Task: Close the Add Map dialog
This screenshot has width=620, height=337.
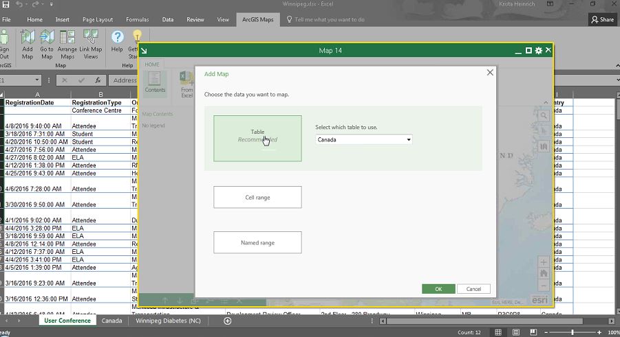Action: [x=490, y=72]
